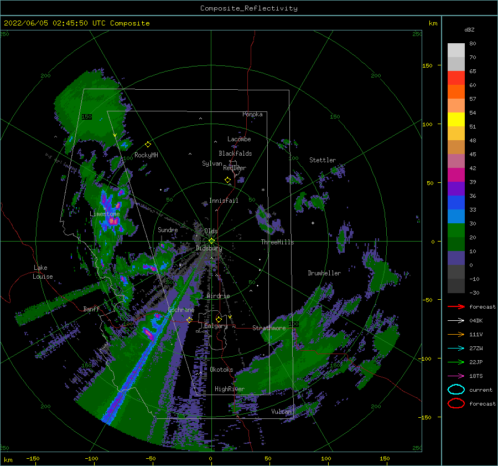
Task: Click the white 04DK arrow symbol
Action: [x=456, y=320]
